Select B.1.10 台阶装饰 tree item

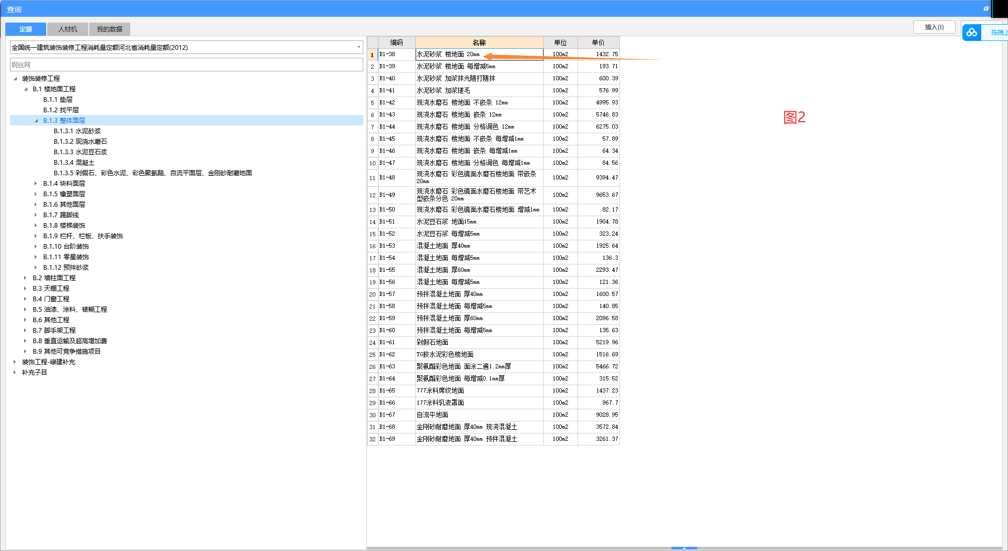pyautogui.click(x=66, y=247)
